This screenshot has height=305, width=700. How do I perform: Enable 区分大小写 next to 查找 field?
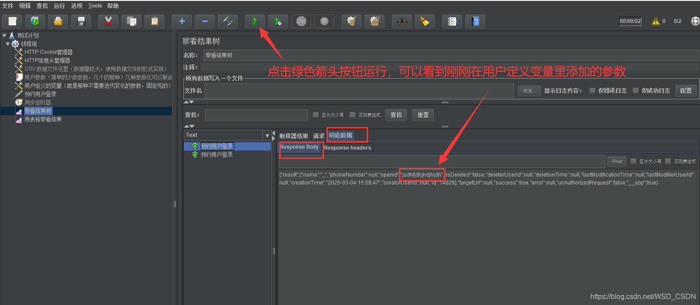click(316, 115)
